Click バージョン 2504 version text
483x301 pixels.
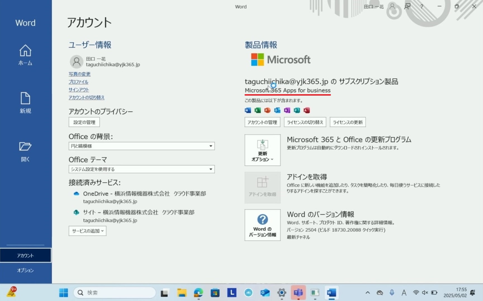tap(336, 230)
